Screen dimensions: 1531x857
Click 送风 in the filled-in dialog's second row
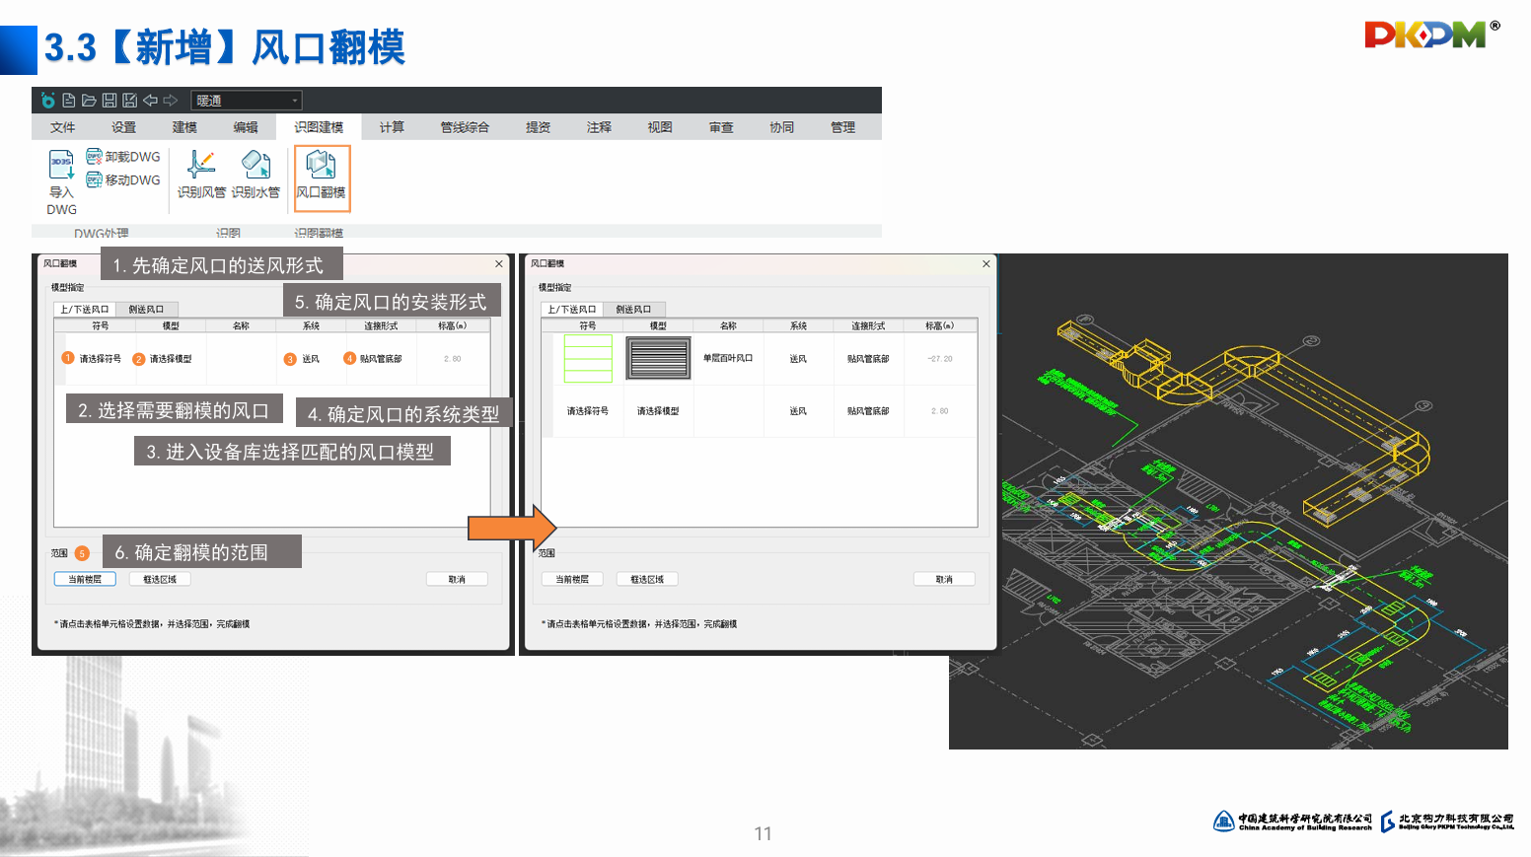798,411
